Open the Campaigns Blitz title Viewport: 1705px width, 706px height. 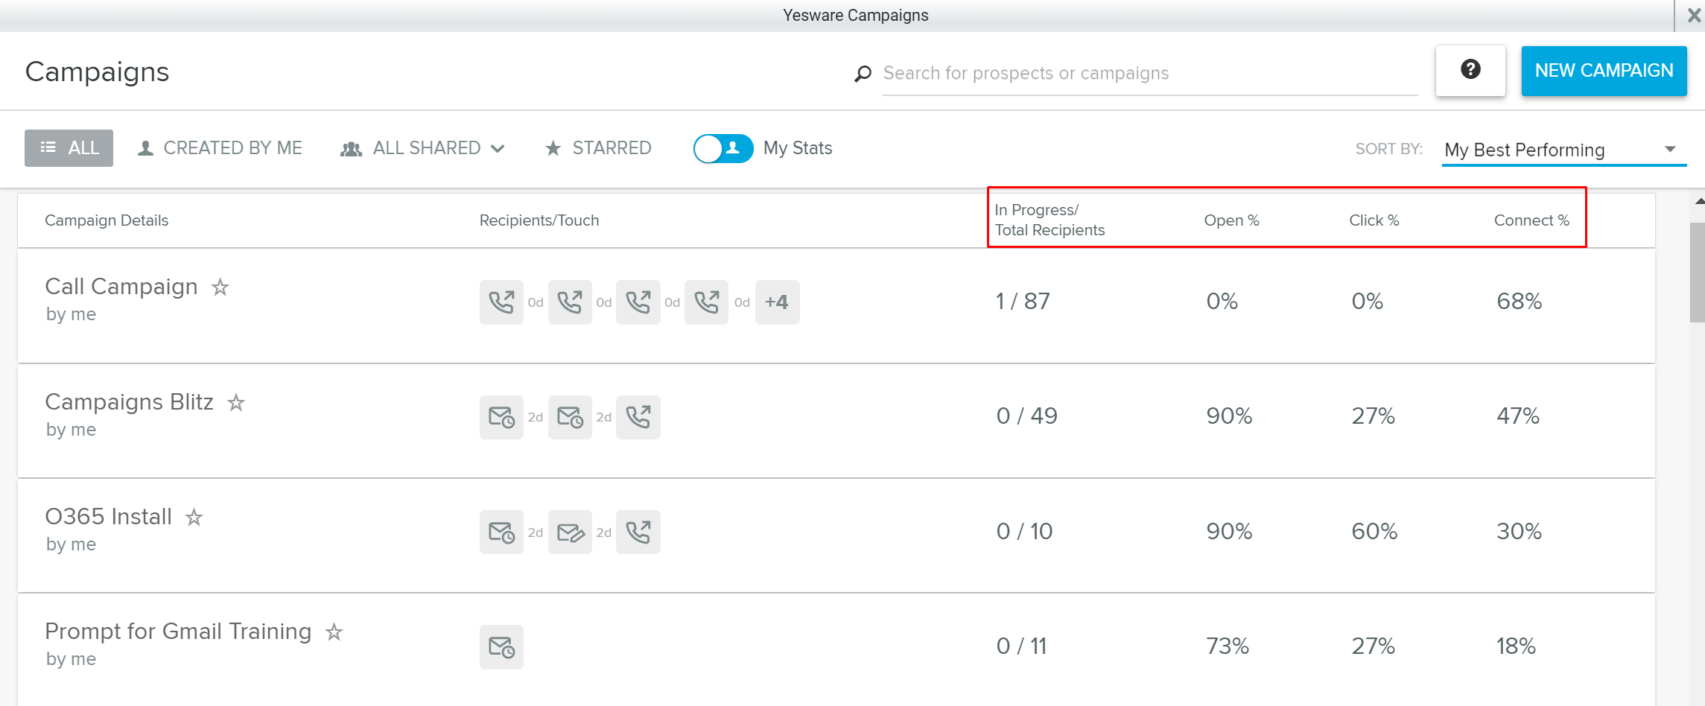(129, 402)
